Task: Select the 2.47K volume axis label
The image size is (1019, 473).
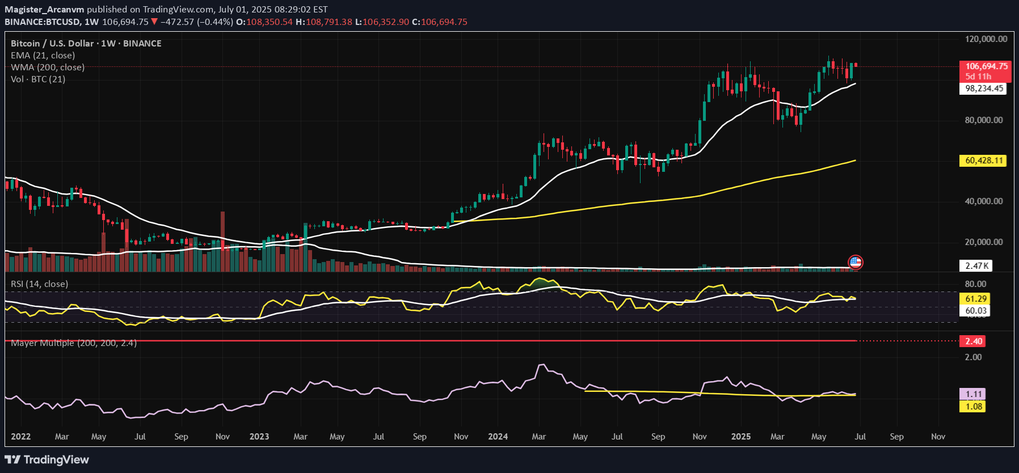Action: coord(977,265)
